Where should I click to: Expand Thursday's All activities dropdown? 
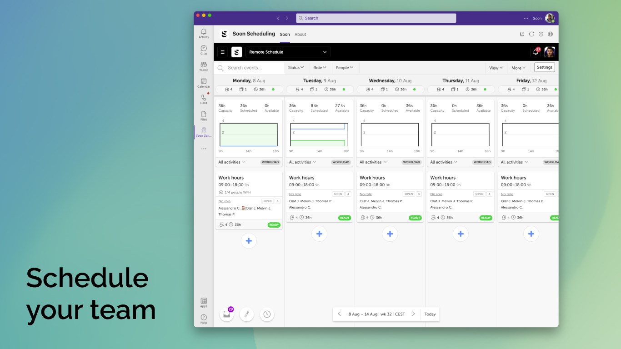444,162
